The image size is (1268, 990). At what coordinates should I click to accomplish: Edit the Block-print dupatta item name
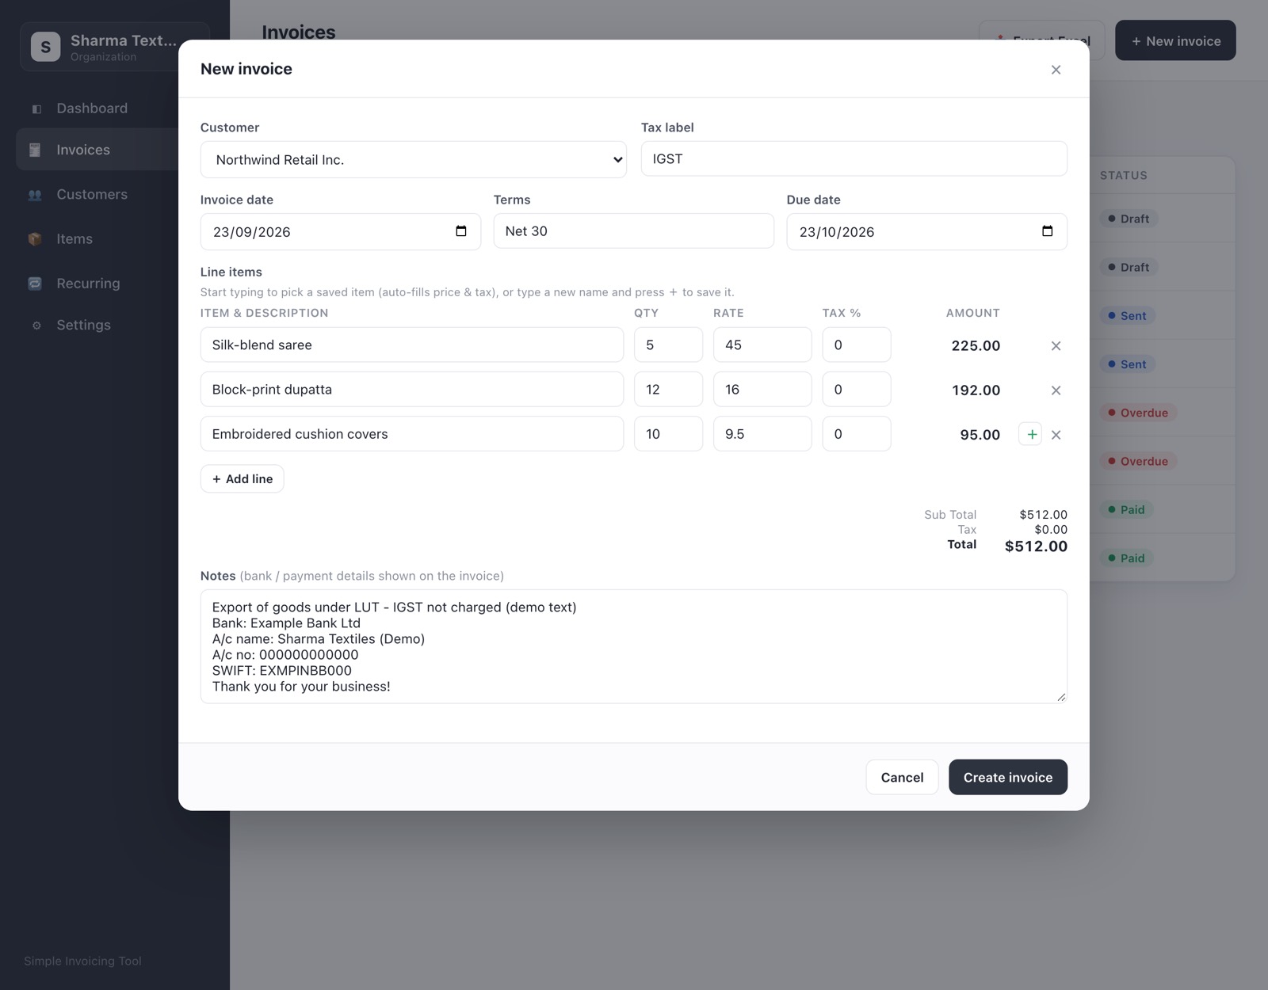(x=411, y=389)
